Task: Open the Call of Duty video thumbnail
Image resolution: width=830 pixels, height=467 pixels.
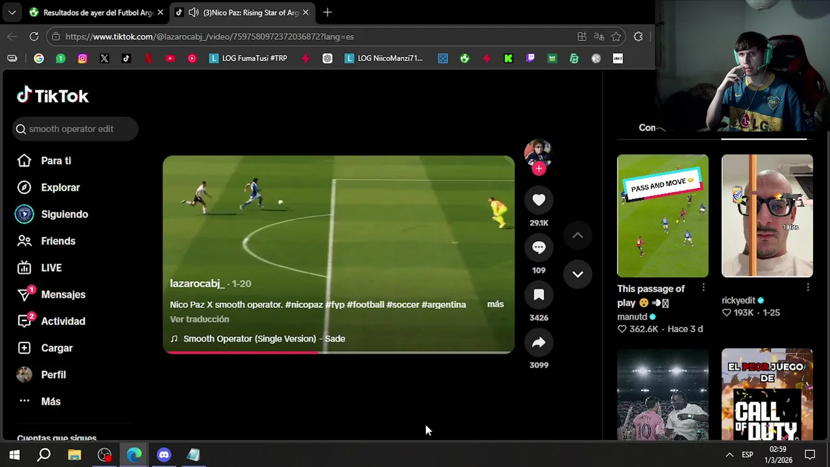Action: tap(767, 394)
